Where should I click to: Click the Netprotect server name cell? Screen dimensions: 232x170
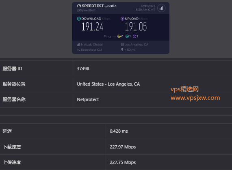coord(152,99)
